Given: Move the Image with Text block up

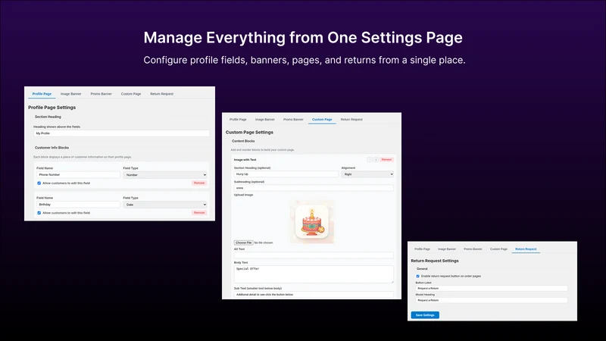Looking at the screenshot, I should pos(370,159).
